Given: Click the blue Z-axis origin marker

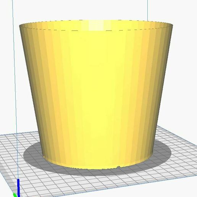Looking at the screenshot, I should coord(18,188).
